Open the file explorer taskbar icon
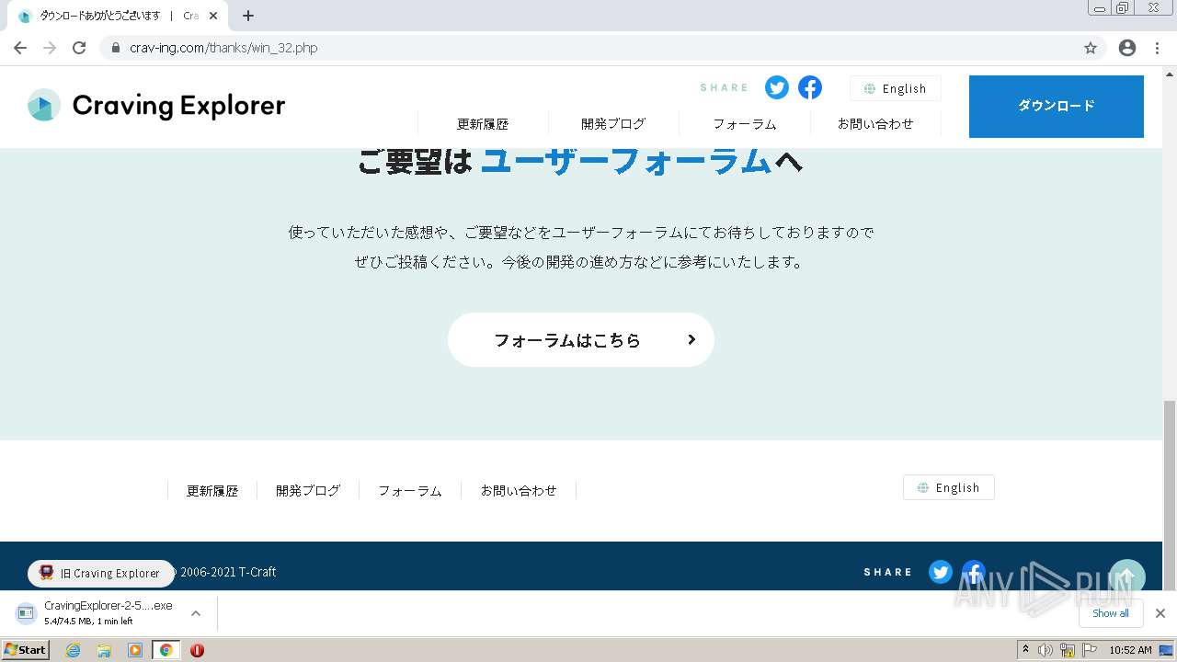The height and width of the screenshot is (662, 1177). [104, 650]
